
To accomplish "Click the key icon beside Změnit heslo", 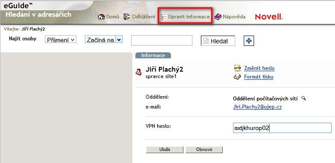I will coord(237,68).
